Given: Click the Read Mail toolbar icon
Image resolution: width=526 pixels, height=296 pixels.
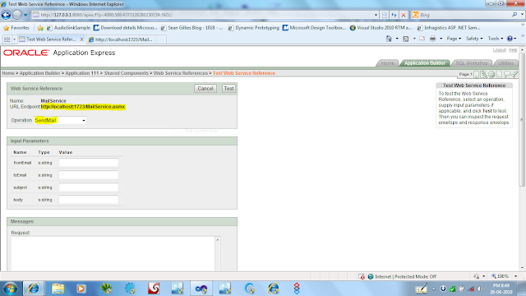Looking at the screenshot, I should point(422,39).
